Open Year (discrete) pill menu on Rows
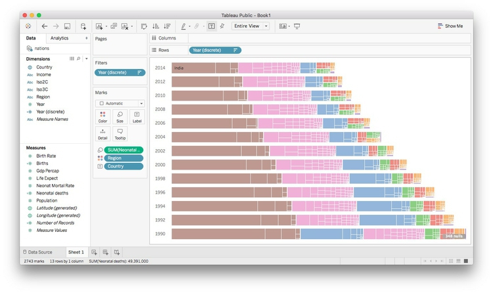 click(235, 50)
